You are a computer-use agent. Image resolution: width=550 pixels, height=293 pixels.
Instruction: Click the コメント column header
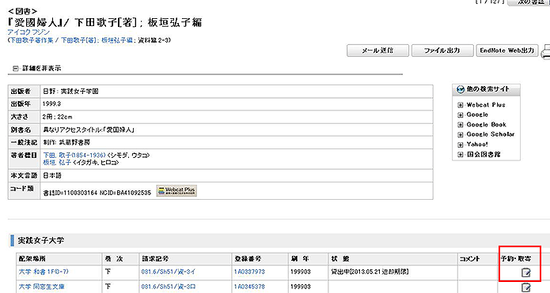[469, 259]
